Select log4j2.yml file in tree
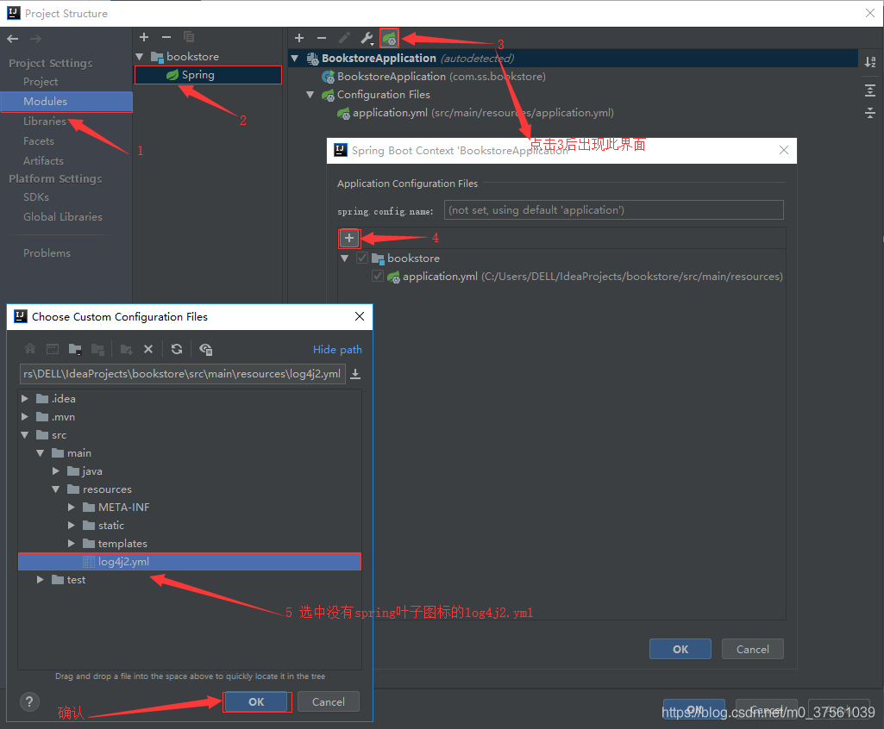Viewport: 884px width, 729px height. click(190, 562)
